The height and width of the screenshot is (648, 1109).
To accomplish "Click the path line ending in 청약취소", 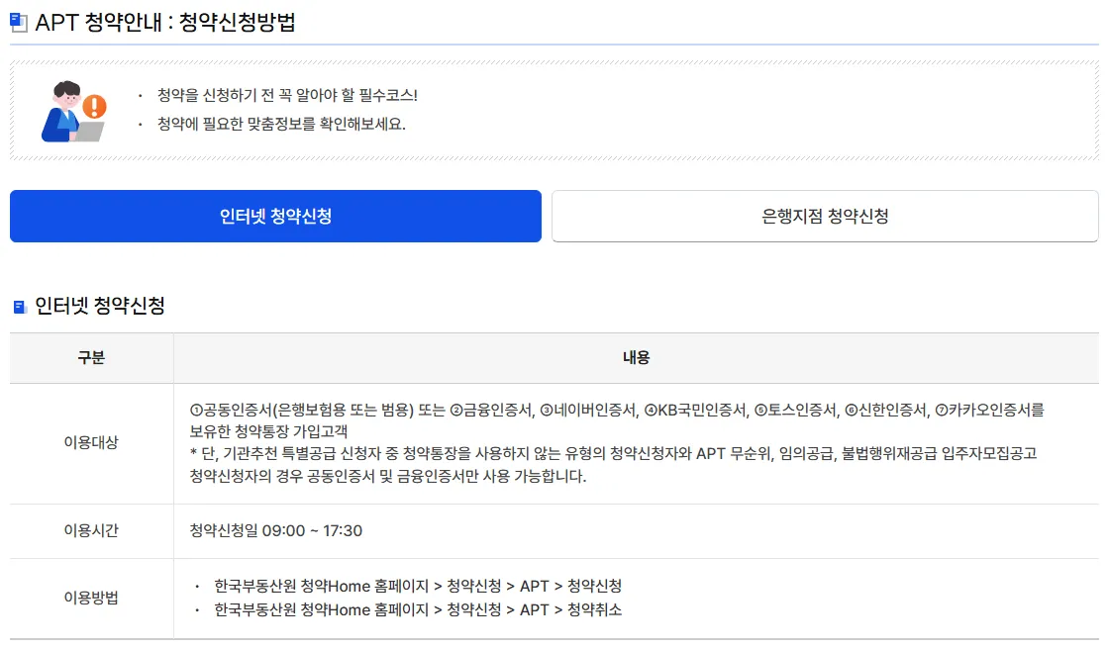I will pyautogui.click(x=418, y=609).
